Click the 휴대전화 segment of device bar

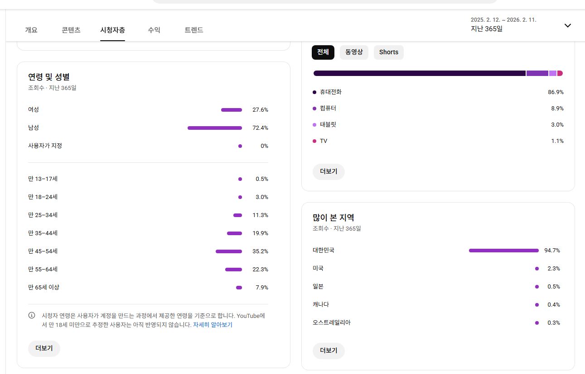[419, 73]
